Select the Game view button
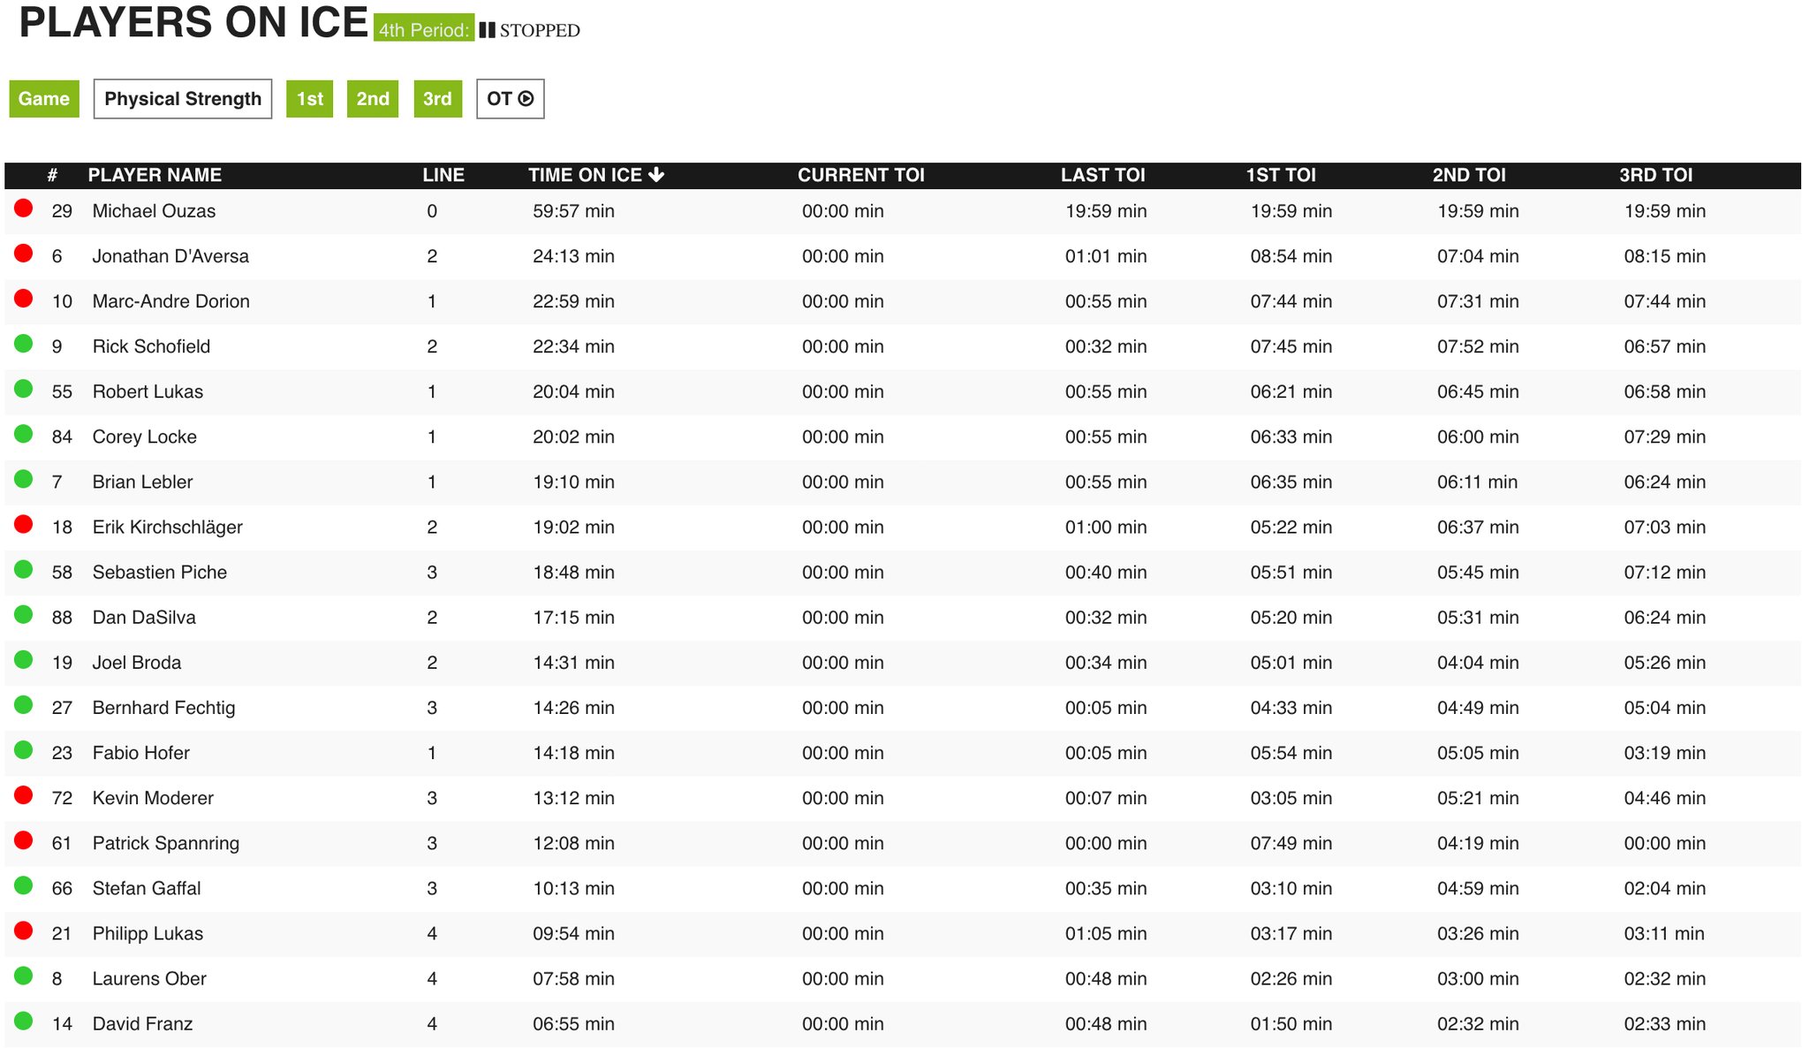The height and width of the screenshot is (1048, 1809). (x=44, y=99)
